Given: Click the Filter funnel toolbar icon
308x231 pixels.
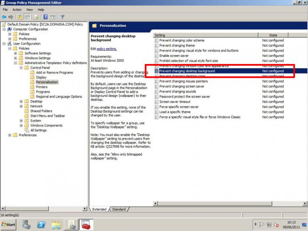Looking at the screenshot, I should tap(62, 17).
